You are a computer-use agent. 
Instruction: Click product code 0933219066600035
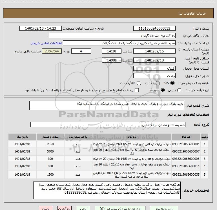pyautogui.click(x=186, y=174)
